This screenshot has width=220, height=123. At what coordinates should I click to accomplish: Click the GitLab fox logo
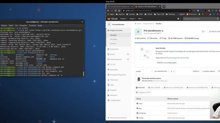click(109, 19)
